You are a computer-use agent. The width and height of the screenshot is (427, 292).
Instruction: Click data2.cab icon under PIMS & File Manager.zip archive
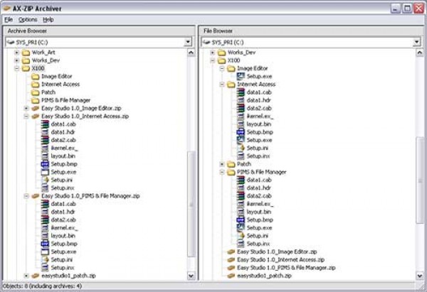(x=45, y=220)
